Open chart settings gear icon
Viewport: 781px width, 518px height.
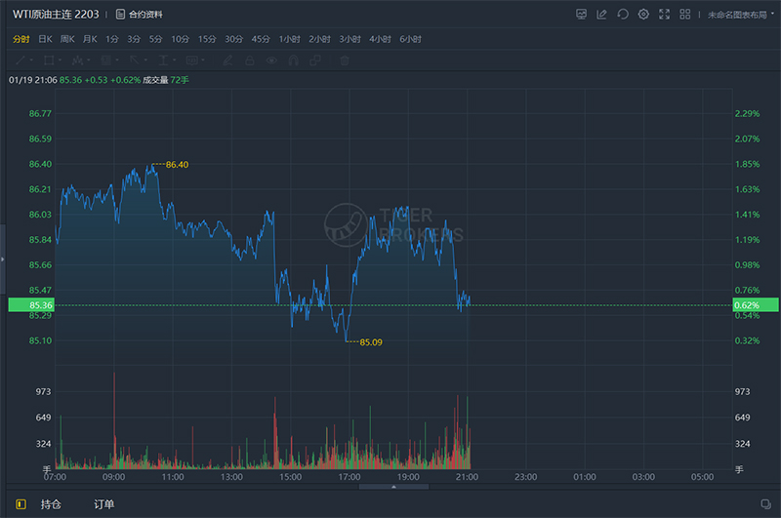[643, 15]
